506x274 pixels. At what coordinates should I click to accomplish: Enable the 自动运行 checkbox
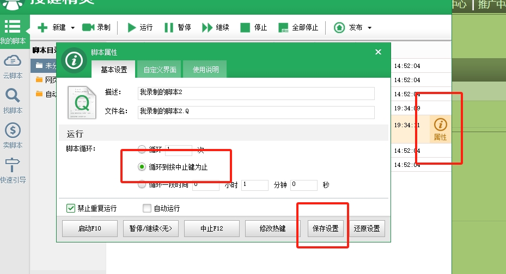(x=147, y=208)
